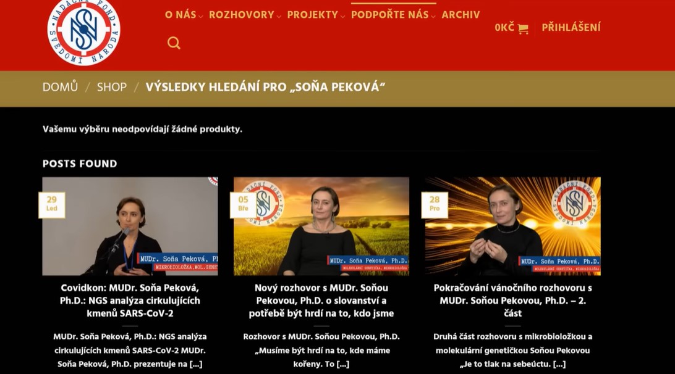Go to DOMŮ breadcrumb link
The height and width of the screenshot is (374, 675).
(x=61, y=87)
